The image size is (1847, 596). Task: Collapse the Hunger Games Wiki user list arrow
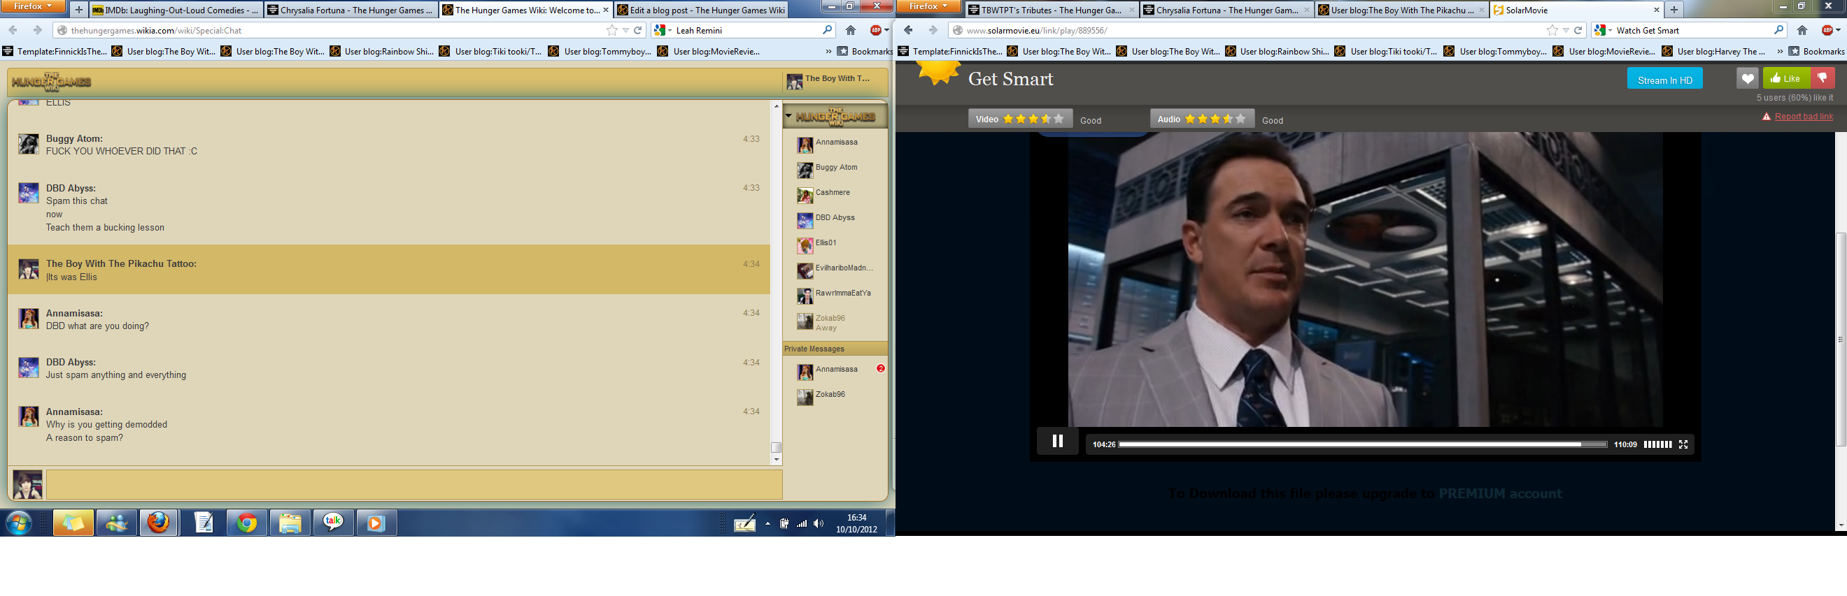tap(788, 116)
